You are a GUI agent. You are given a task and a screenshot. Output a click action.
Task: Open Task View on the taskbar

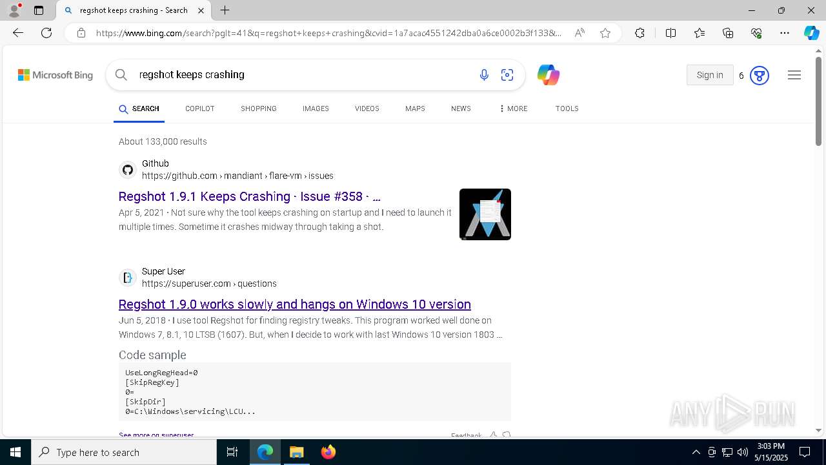[232, 452]
